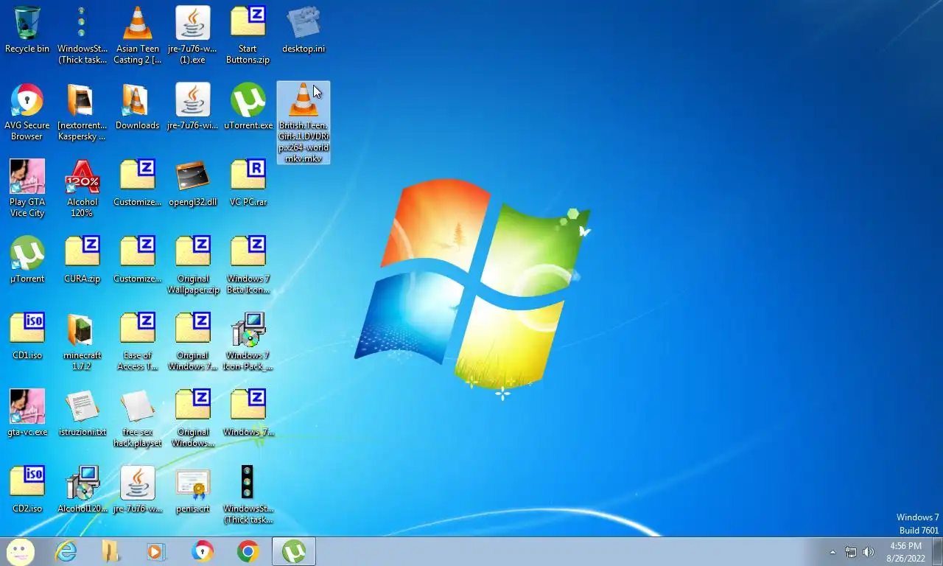943x566 pixels.
Task: Select istruzioni.txt text file
Action: coord(83,413)
